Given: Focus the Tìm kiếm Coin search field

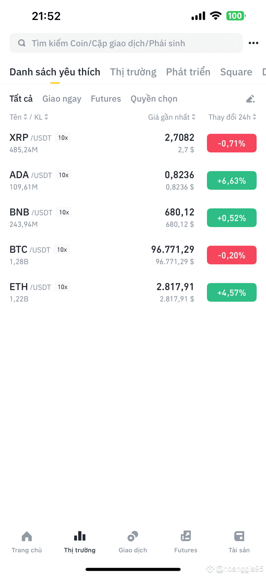Looking at the screenshot, I should pos(129,43).
